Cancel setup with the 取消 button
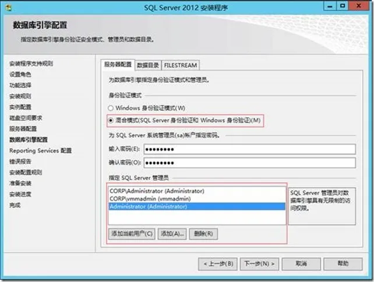Screen dimensions: 374x282 pos(301,264)
